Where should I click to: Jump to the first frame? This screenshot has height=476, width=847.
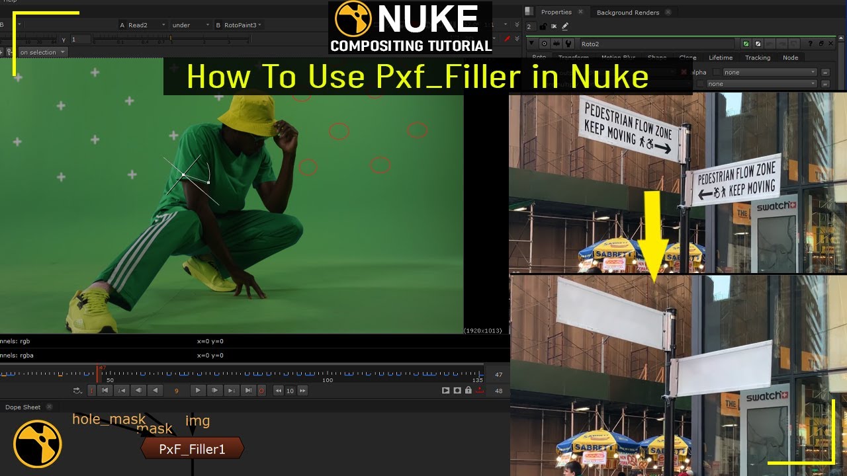pos(105,391)
